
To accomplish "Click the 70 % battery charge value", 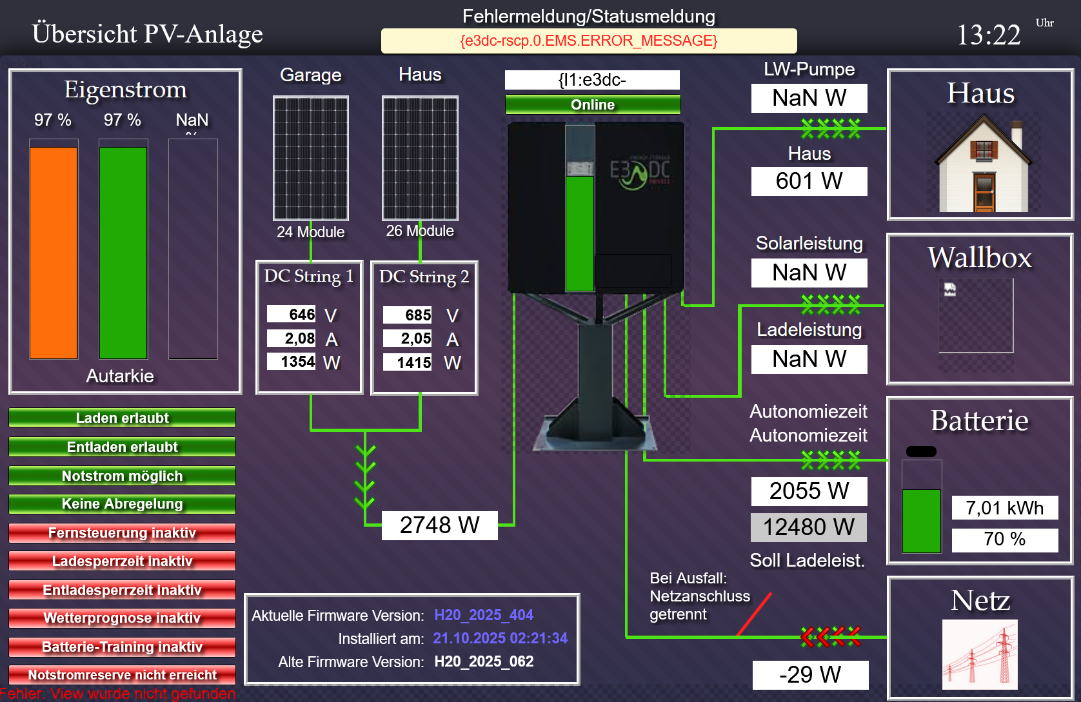I will click(1005, 540).
